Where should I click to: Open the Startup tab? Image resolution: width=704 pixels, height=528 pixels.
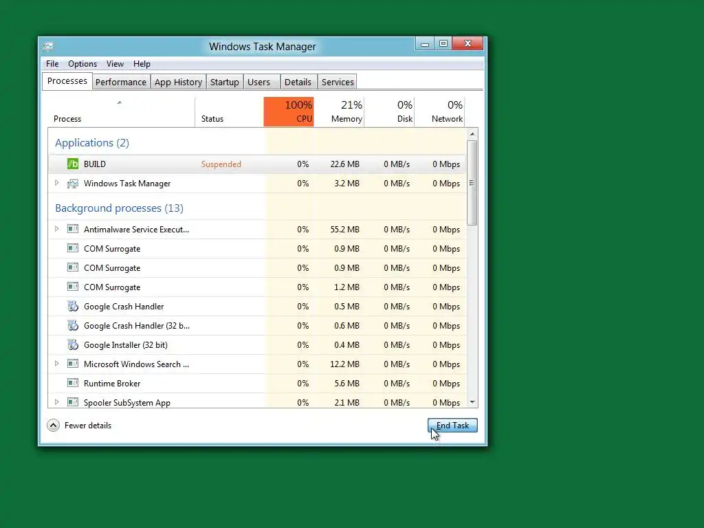pyautogui.click(x=225, y=82)
